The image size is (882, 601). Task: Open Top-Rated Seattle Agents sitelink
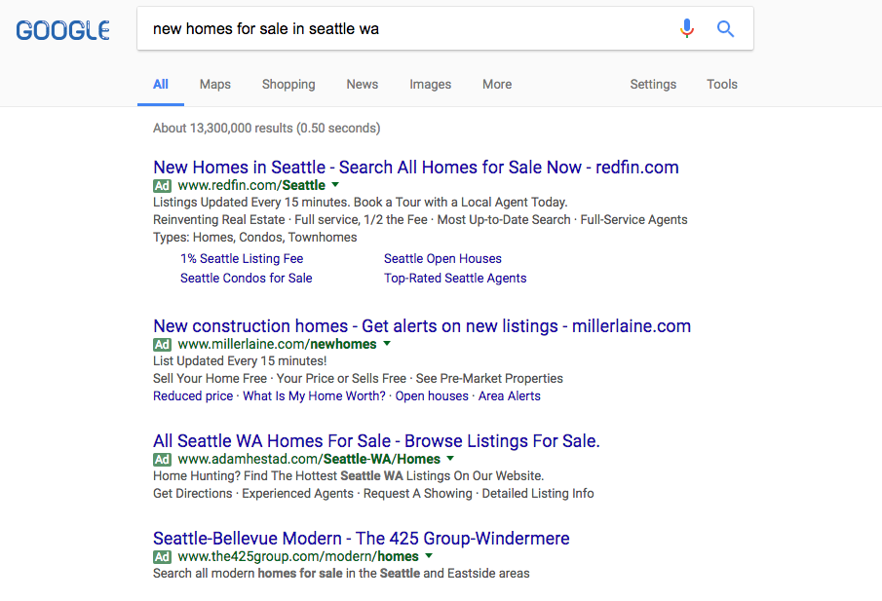coord(455,279)
